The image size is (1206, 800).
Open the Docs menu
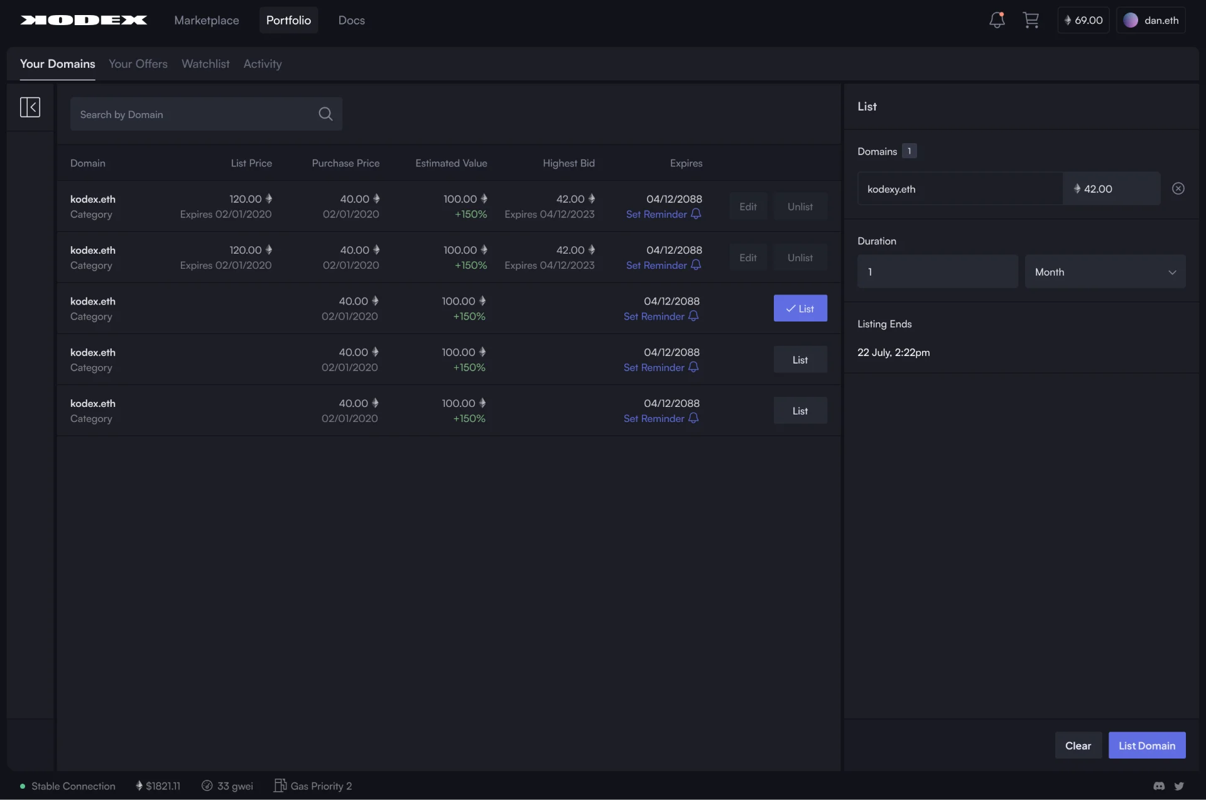(x=351, y=20)
